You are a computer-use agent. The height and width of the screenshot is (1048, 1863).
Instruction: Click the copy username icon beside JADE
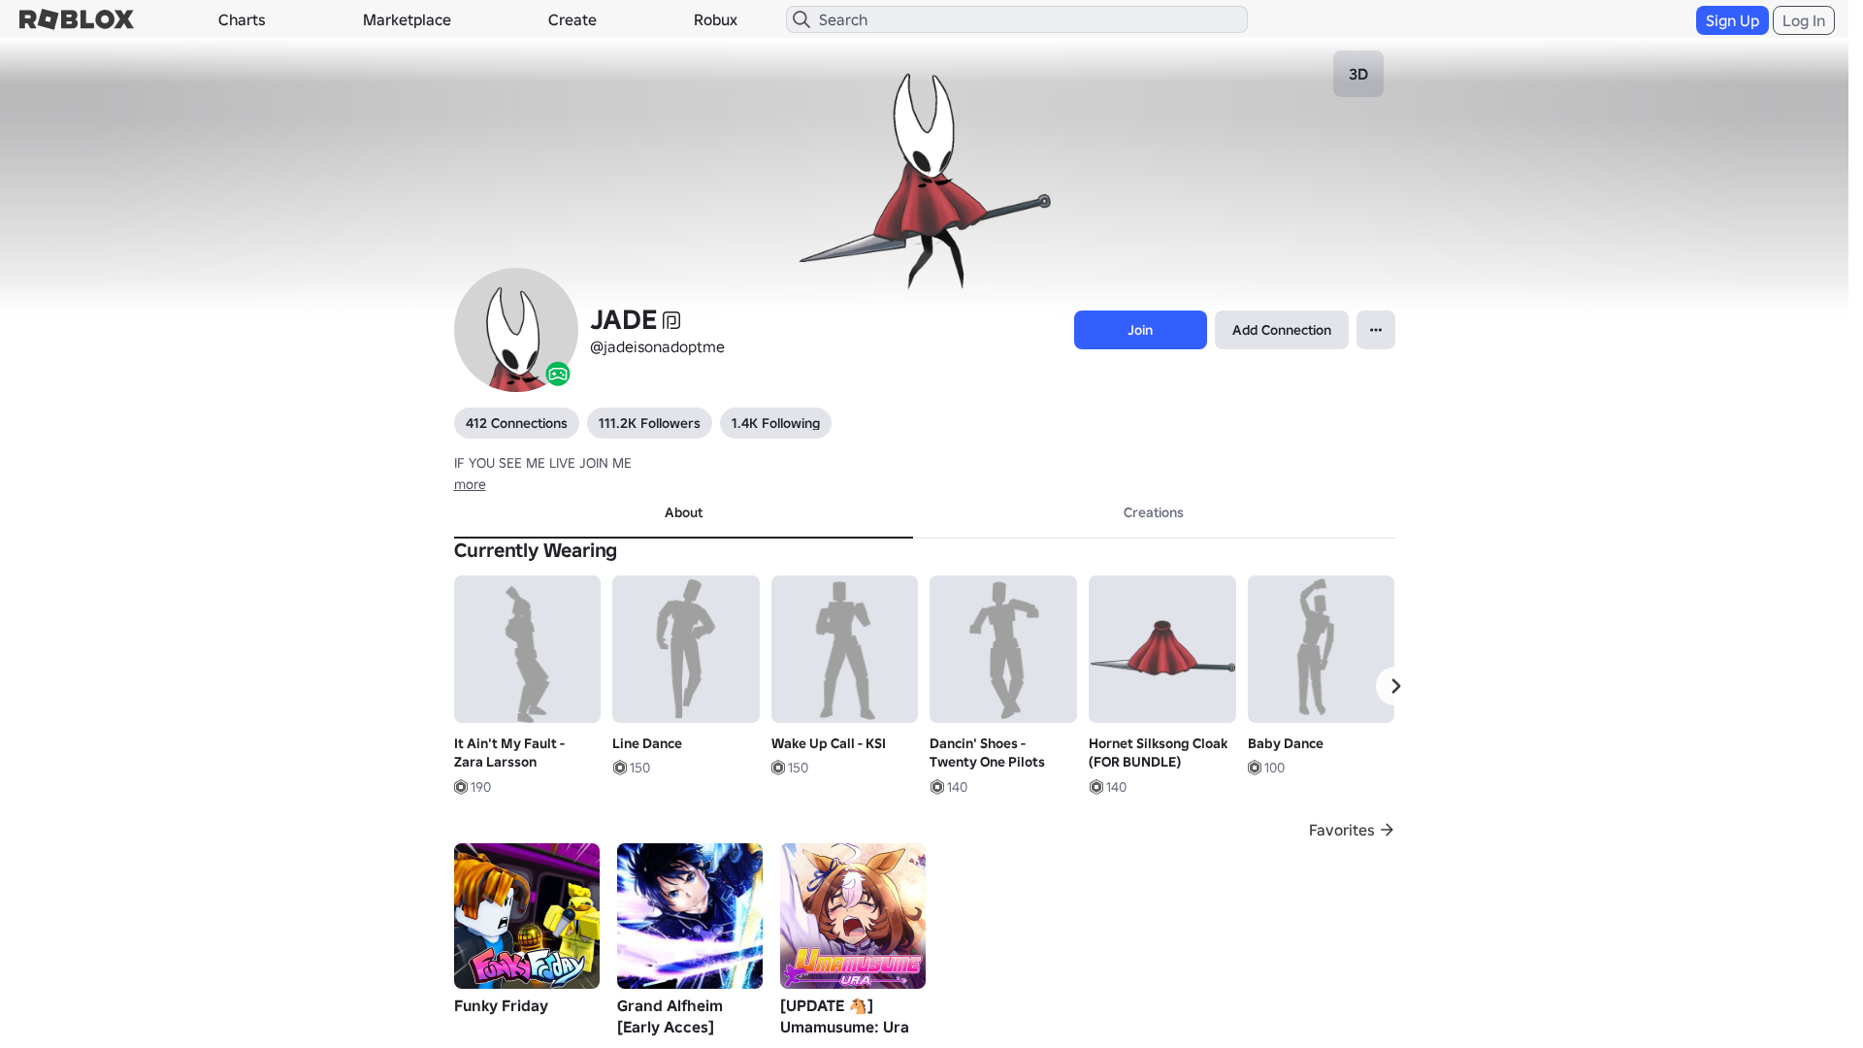coord(671,320)
